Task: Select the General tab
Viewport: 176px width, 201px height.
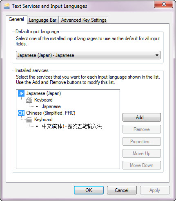Action: (16, 19)
